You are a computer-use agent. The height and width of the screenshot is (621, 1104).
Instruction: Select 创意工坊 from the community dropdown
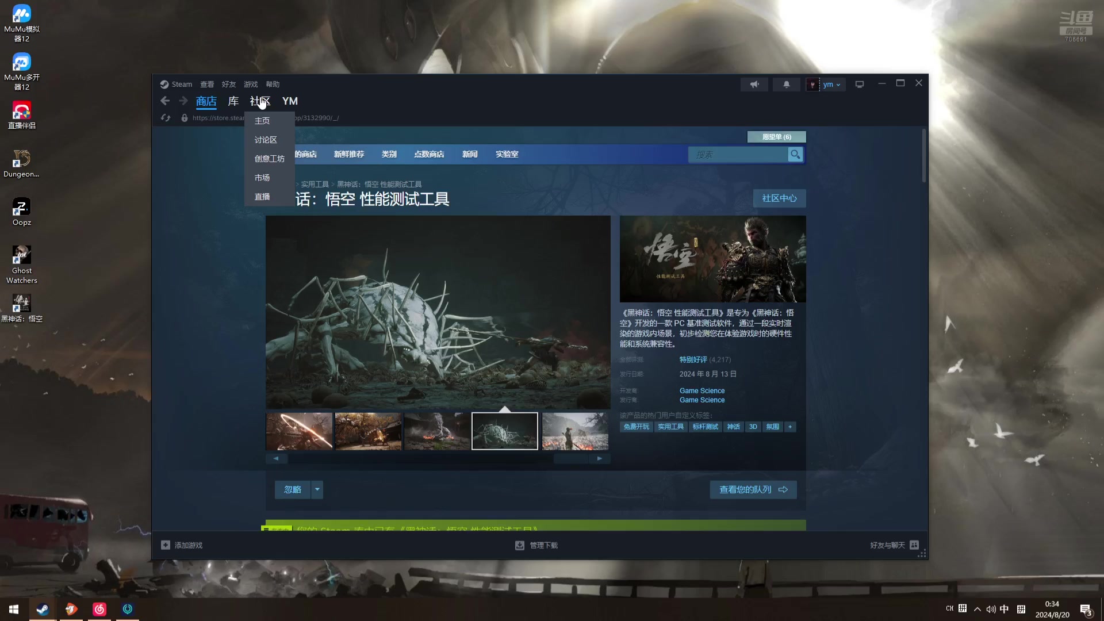270,159
